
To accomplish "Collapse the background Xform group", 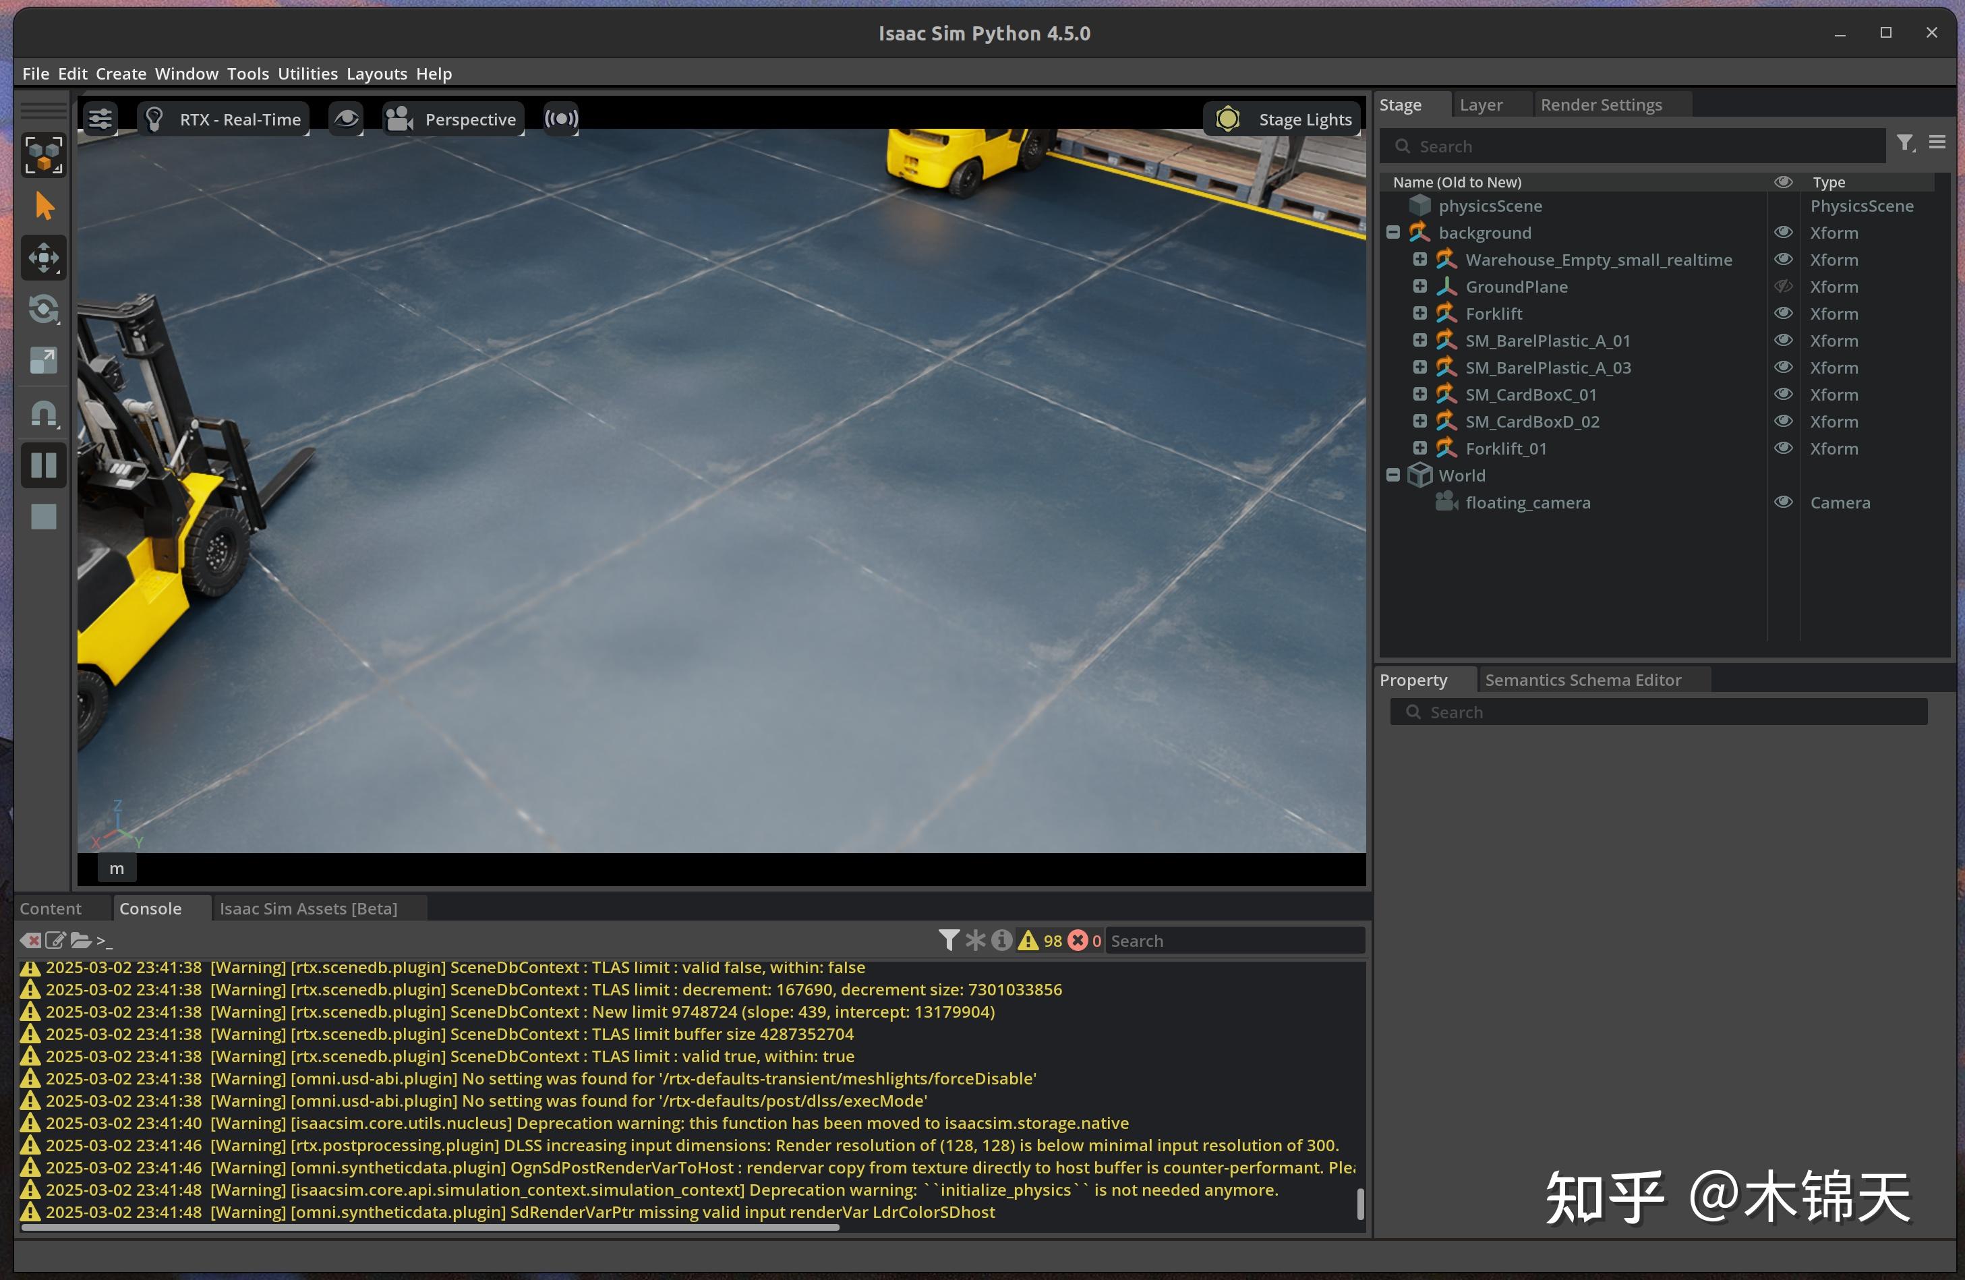I will (x=1394, y=233).
